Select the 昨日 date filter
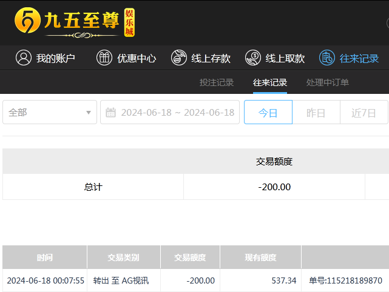The height and width of the screenshot is (292, 389). [316, 112]
